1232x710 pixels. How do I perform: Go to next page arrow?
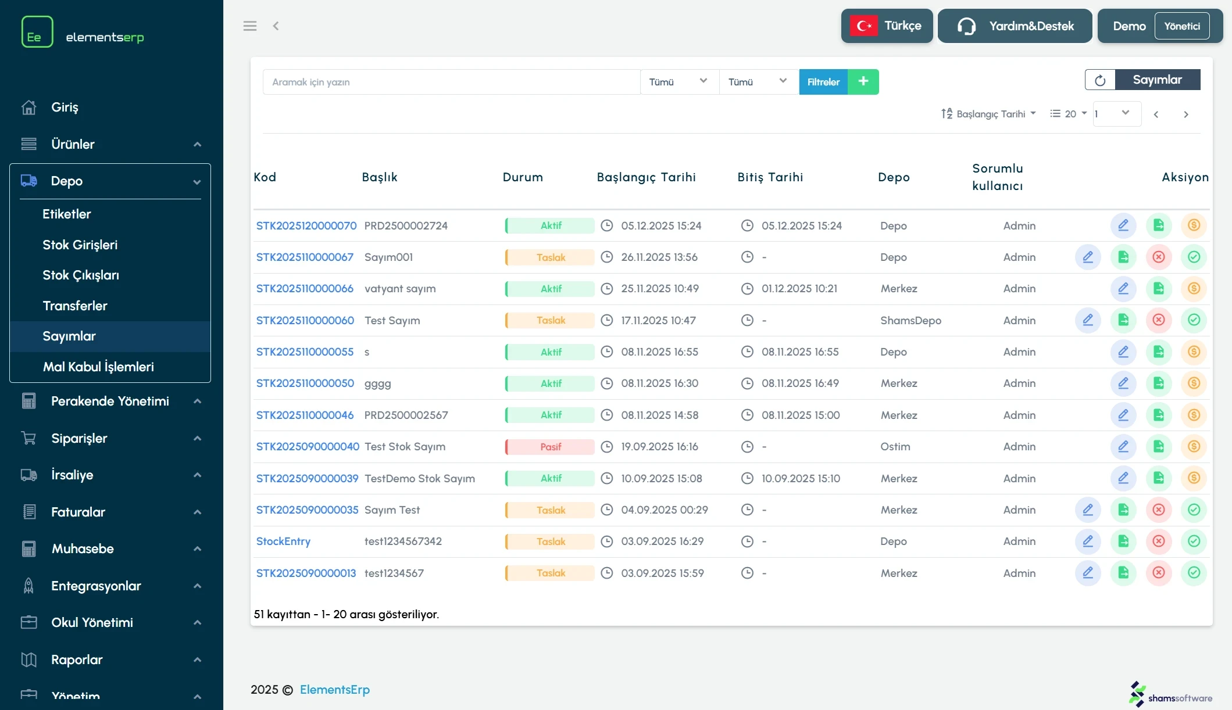click(x=1185, y=114)
